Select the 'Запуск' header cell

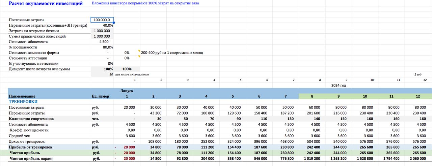(x=127, y=91)
